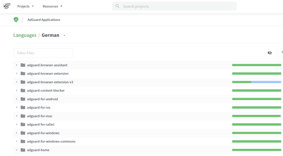
Task: Click the German heading text
Action: pyautogui.click(x=50, y=35)
